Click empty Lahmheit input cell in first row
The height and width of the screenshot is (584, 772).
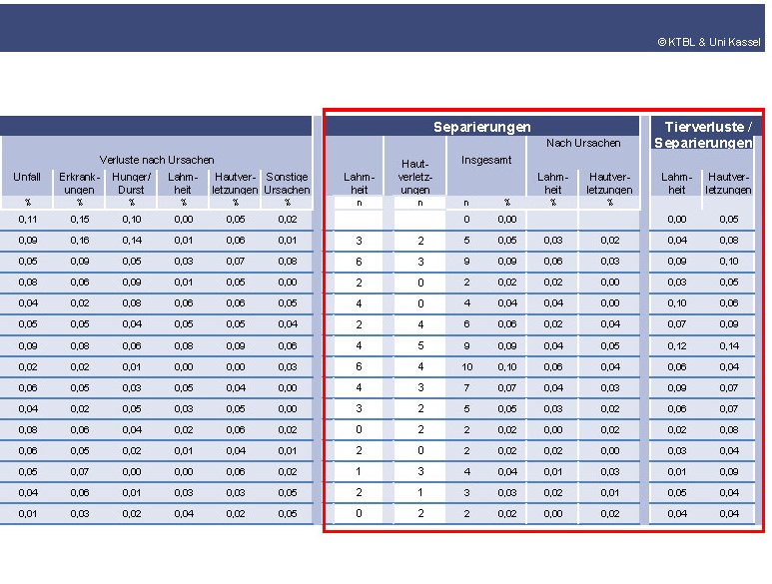359,219
